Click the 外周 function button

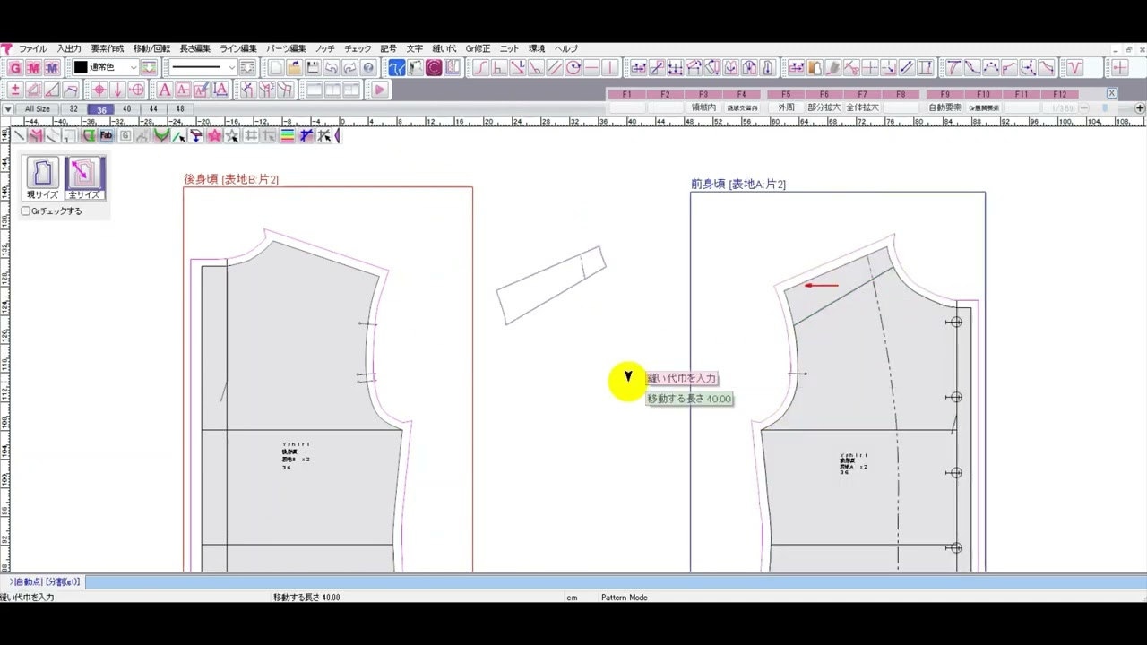tap(786, 107)
